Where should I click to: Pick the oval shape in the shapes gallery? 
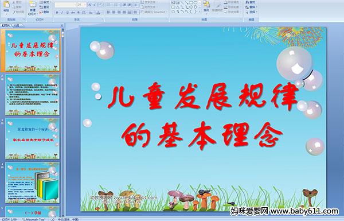pyautogui.click(x=196, y=3)
